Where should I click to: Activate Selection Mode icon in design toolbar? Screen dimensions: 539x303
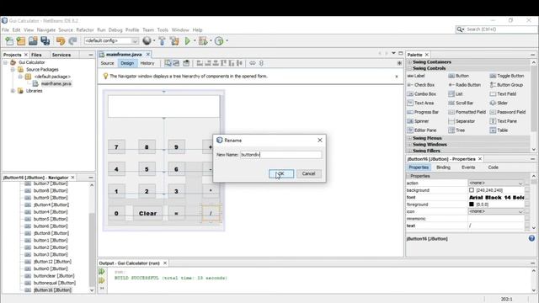coord(168,63)
